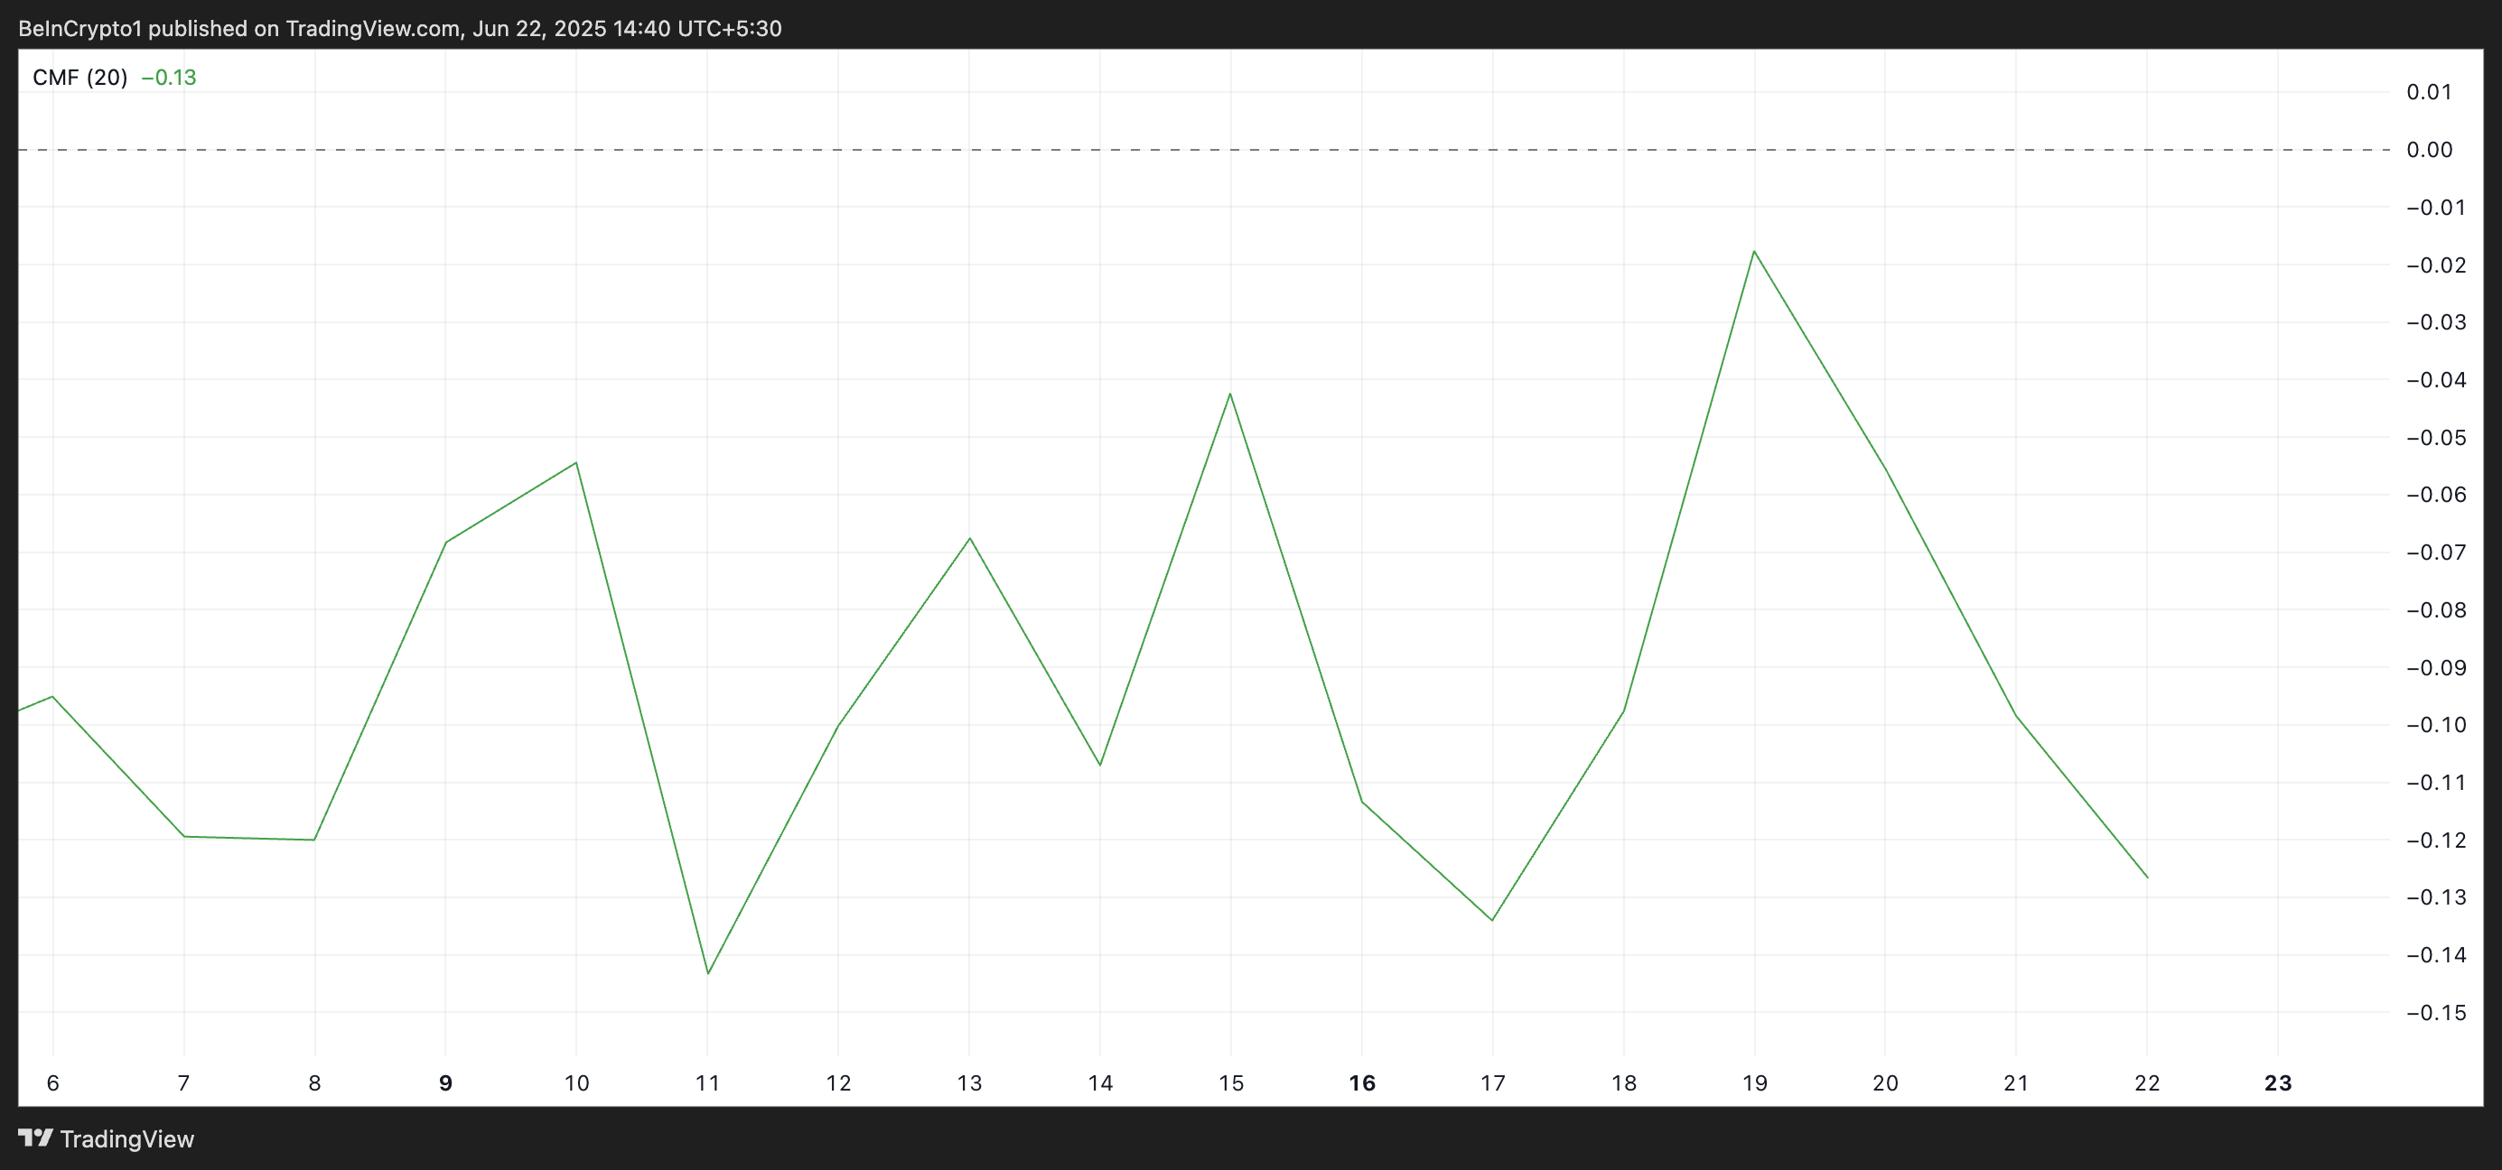The width and height of the screenshot is (2502, 1170).
Task: Click the 0.01 price axis label
Action: point(2428,92)
